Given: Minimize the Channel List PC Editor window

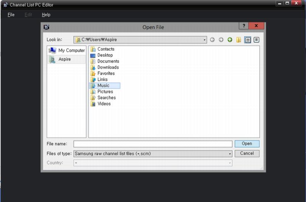Looking at the screenshot, I should coord(280,3).
